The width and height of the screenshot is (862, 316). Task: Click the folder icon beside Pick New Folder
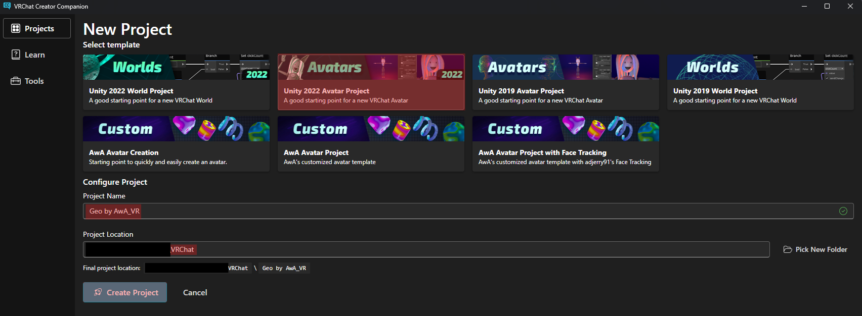(788, 249)
